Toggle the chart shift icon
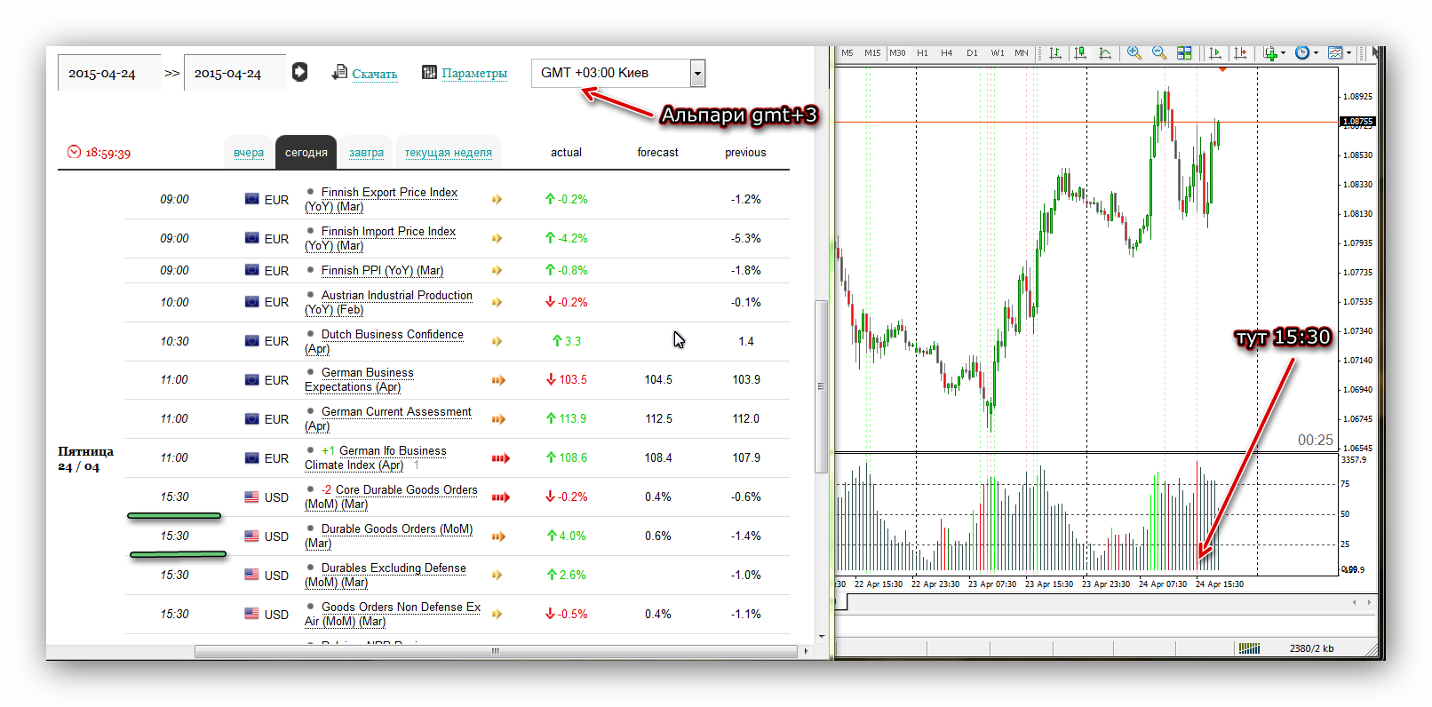The image size is (1432, 707). 1240,53
